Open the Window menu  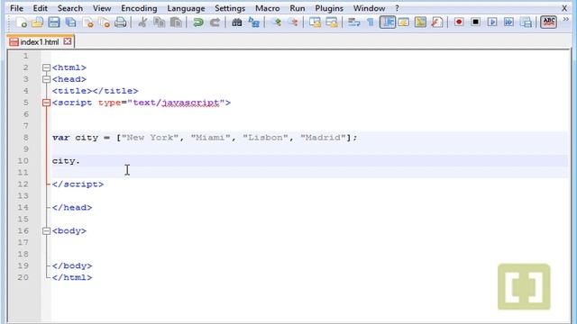(369, 8)
